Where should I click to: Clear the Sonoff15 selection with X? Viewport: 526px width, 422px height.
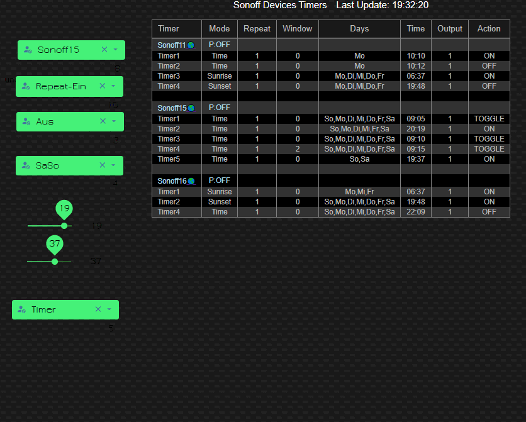tap(104, 50)
